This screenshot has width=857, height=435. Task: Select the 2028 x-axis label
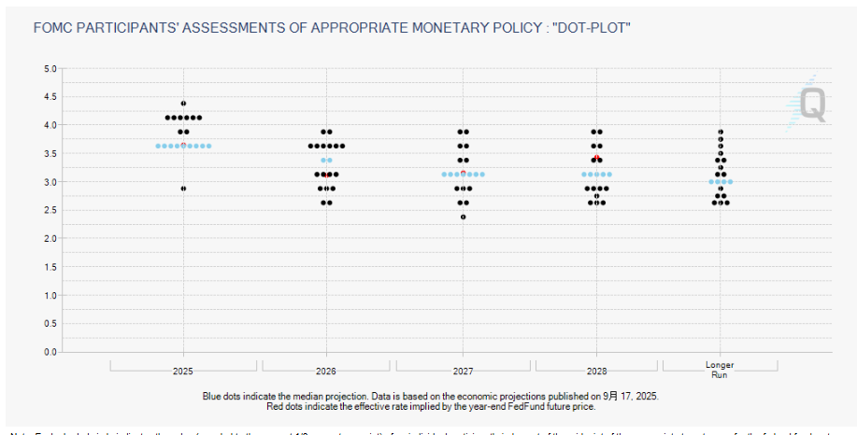pyautogui.click(x=596, y=372)
